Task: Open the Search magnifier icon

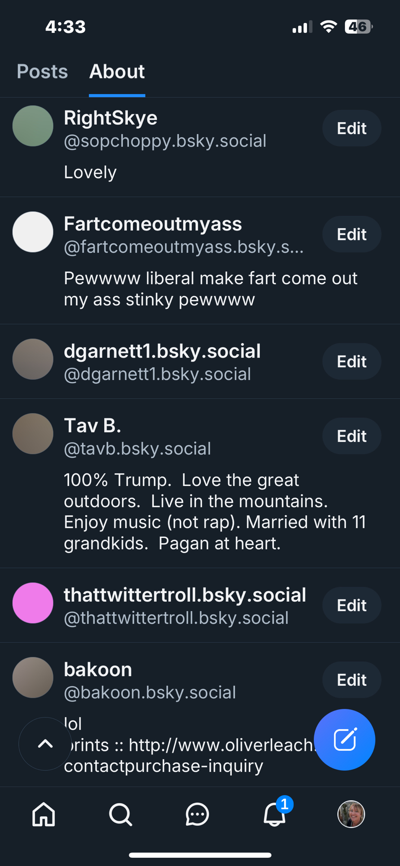Action: coord(120,814)
